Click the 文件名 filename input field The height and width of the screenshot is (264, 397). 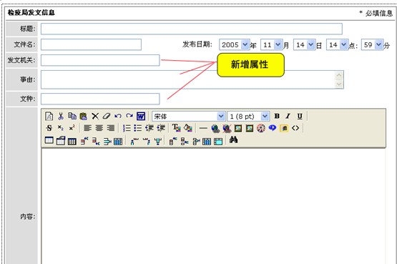click(91, 44)
